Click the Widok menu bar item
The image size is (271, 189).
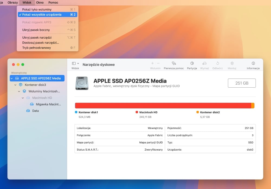pyautogui.click(x=27, y=3)
